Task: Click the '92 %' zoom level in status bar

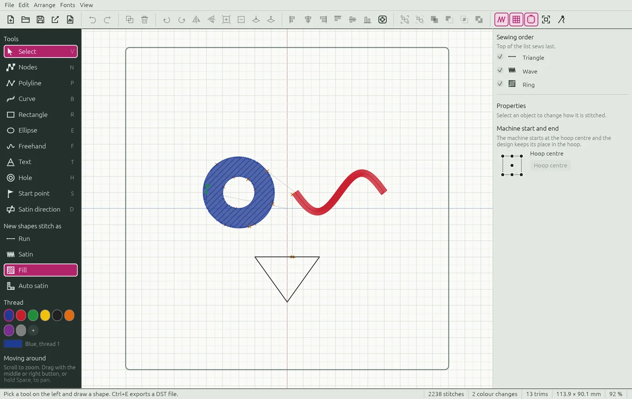Action: [x=616, y=394]
